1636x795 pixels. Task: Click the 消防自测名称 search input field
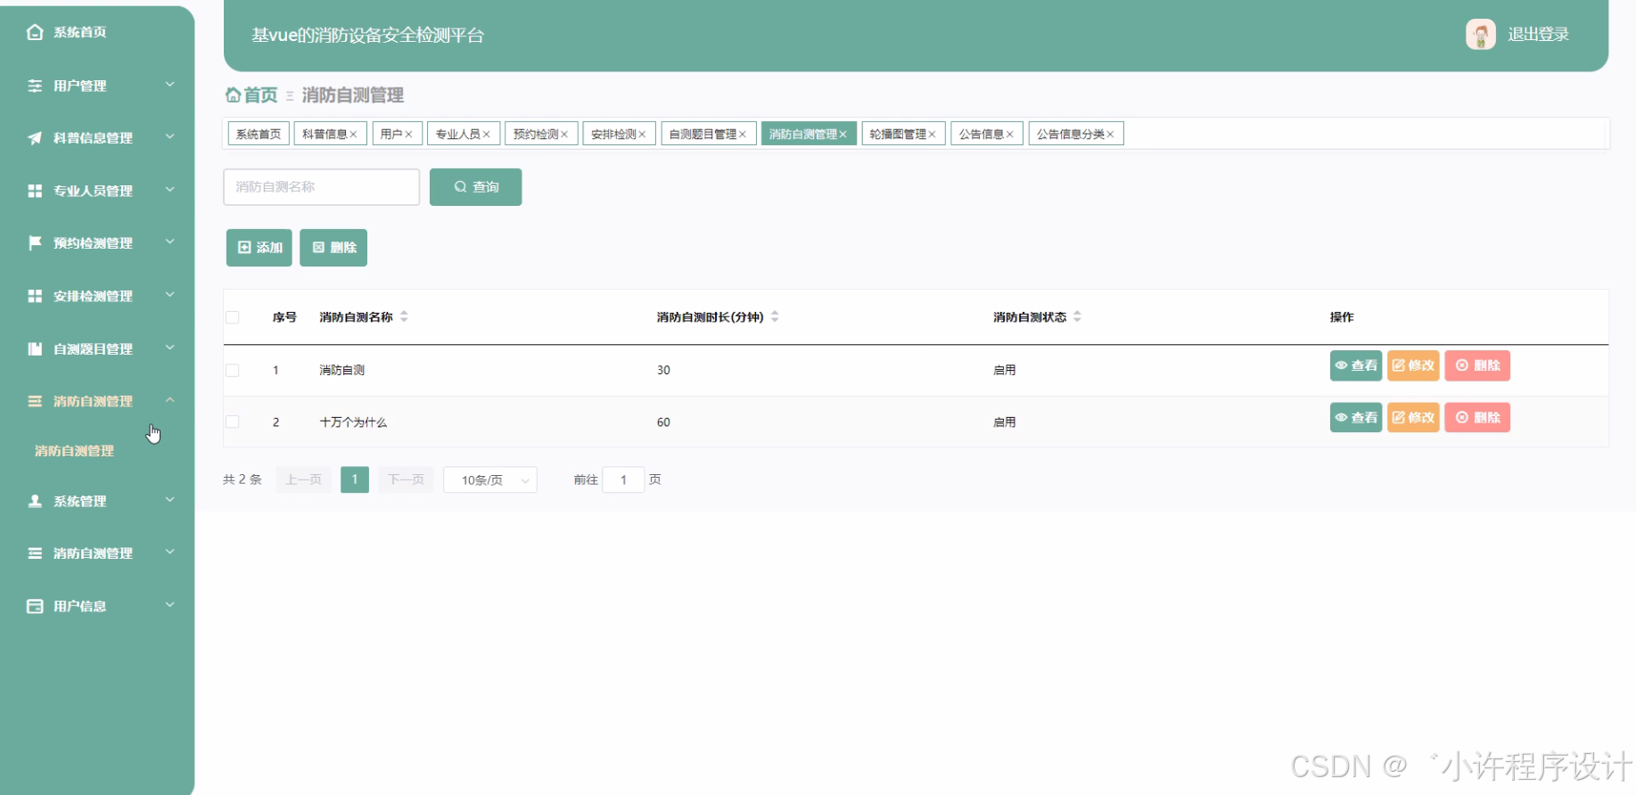[321, 187]
